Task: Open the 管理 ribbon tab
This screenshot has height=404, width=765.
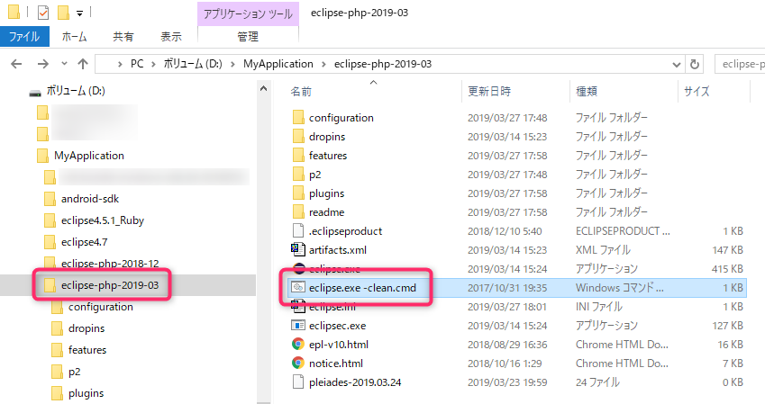Action: click(x=248, y=37)
